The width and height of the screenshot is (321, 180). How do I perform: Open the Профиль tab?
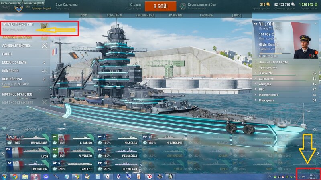206,15
